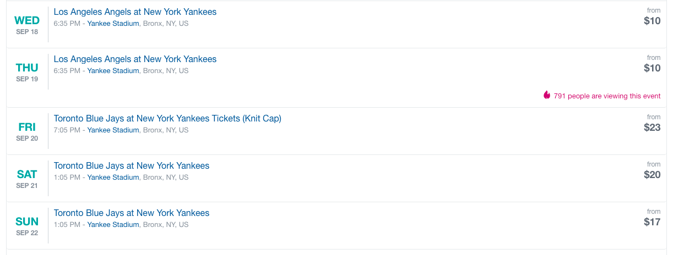Click the WED SEP 18 date block
This screenshot has height=255, width=673.
pos(27,24)
